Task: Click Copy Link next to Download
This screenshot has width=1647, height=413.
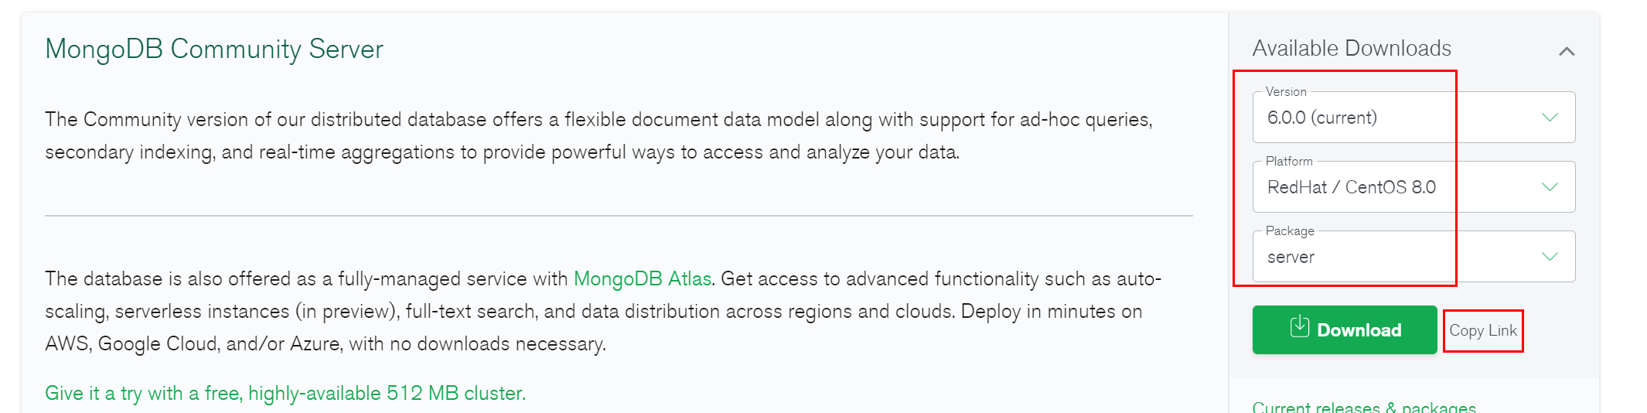Action: tap(1483, 331)
